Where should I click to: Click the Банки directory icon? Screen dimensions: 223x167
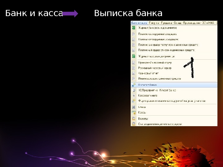pos(133,107)
